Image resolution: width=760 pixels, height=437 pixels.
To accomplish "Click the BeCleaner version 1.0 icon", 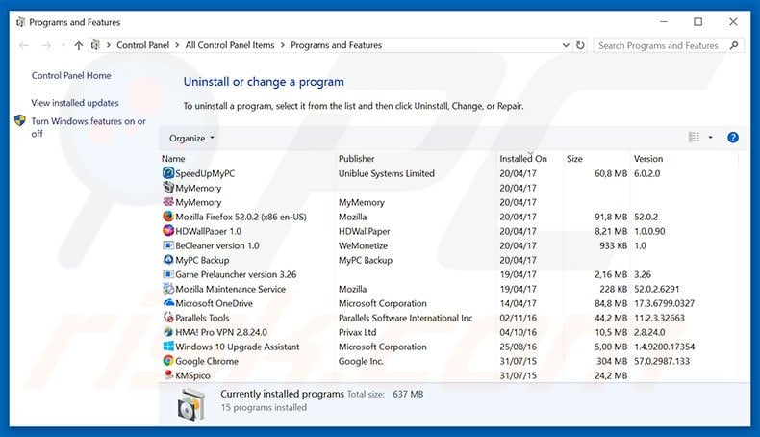I will (x=168, y=245).
